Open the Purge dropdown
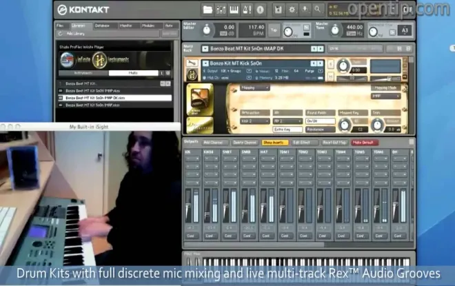 [320, 71]
